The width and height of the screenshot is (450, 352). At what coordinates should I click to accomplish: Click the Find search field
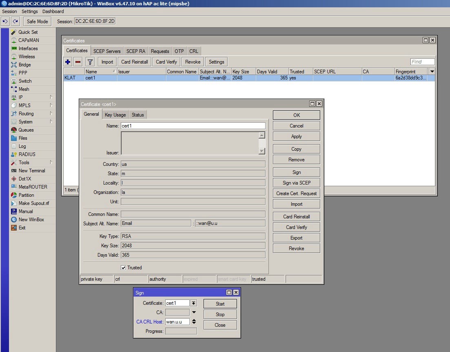(422, 62)
